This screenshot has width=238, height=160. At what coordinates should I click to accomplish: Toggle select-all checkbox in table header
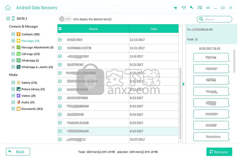pos(60,29)
